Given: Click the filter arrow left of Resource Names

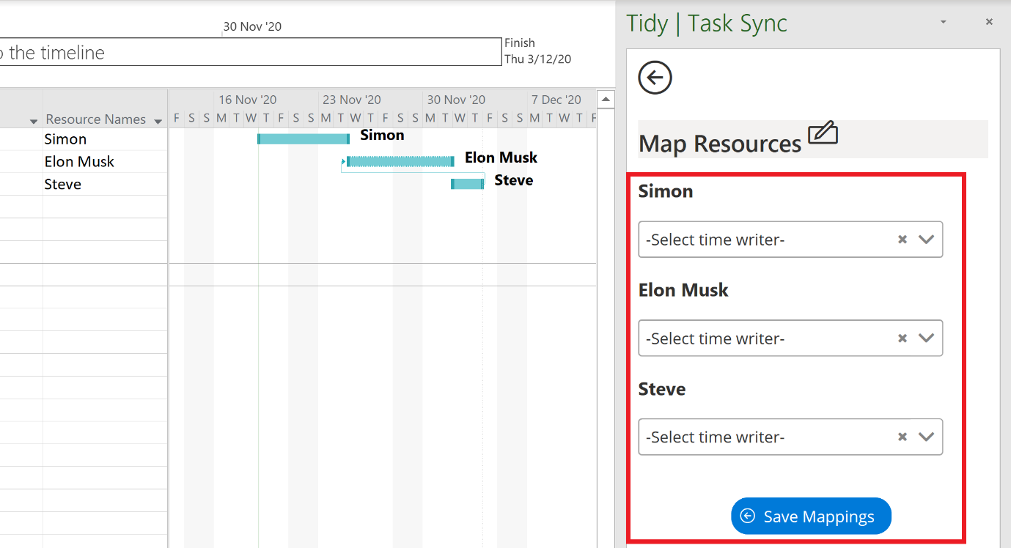Looking at the screenshot, I should pos(33,119).
